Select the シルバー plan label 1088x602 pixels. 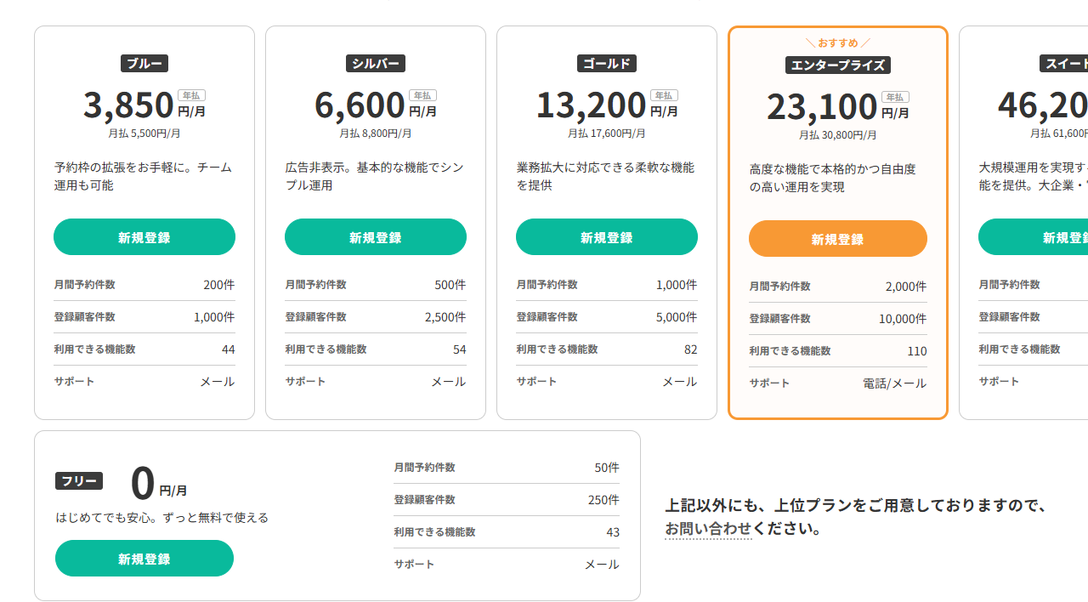[376, 64]
